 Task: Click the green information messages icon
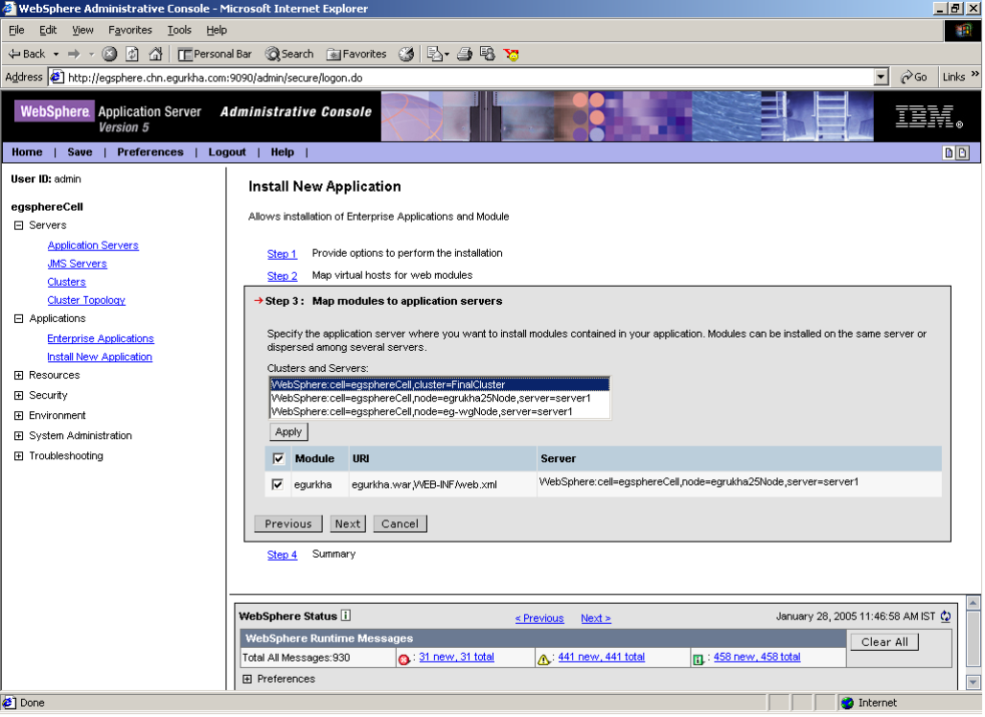(x=698, y=659)
